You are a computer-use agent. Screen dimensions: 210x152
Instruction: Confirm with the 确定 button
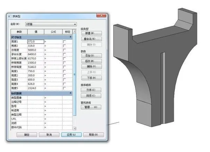(x=27, y=135)
